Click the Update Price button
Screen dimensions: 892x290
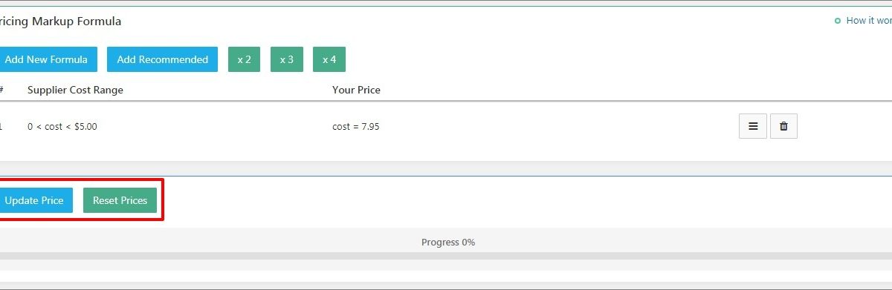point(34,200)
